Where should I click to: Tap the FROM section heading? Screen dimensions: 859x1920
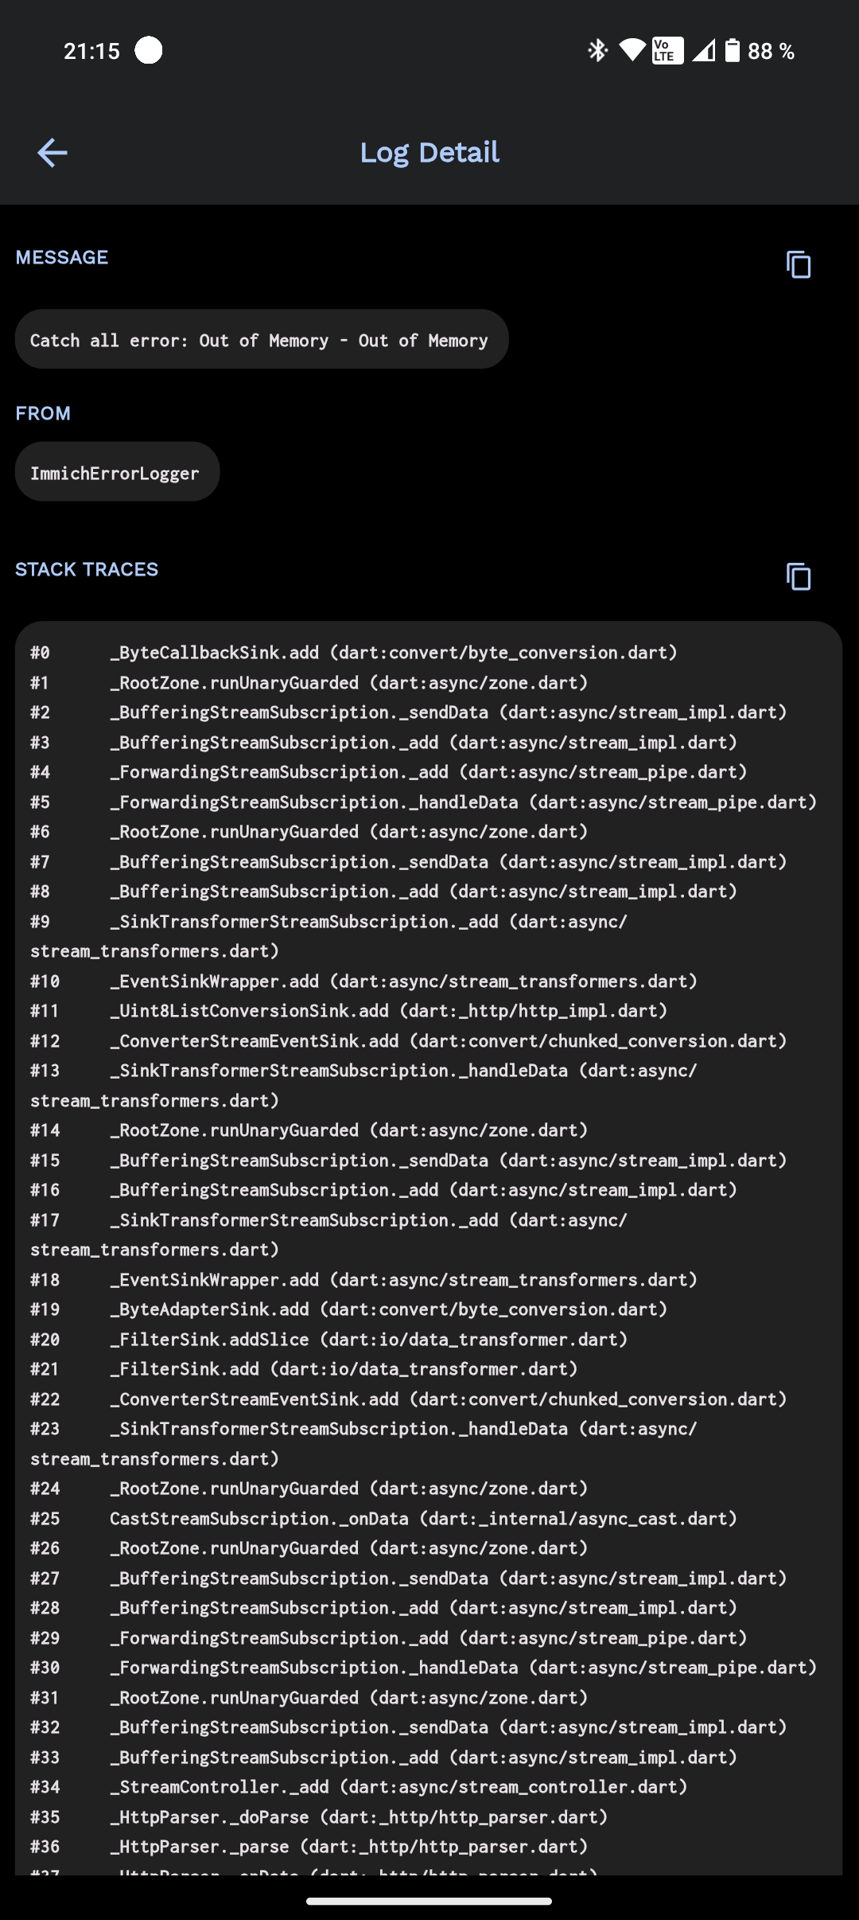(x=43, y=413)
